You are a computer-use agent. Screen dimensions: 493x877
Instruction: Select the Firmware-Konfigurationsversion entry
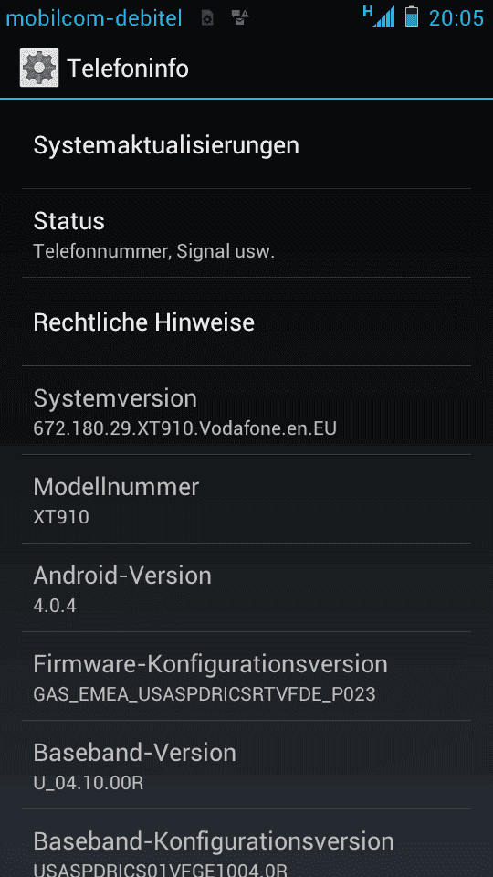click(246, 676)
